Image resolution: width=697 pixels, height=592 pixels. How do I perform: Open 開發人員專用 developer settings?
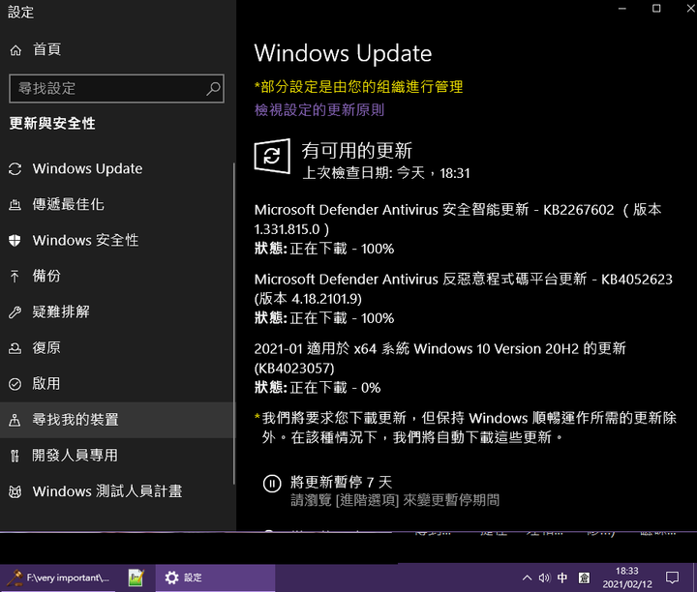[x=76, y=456]
